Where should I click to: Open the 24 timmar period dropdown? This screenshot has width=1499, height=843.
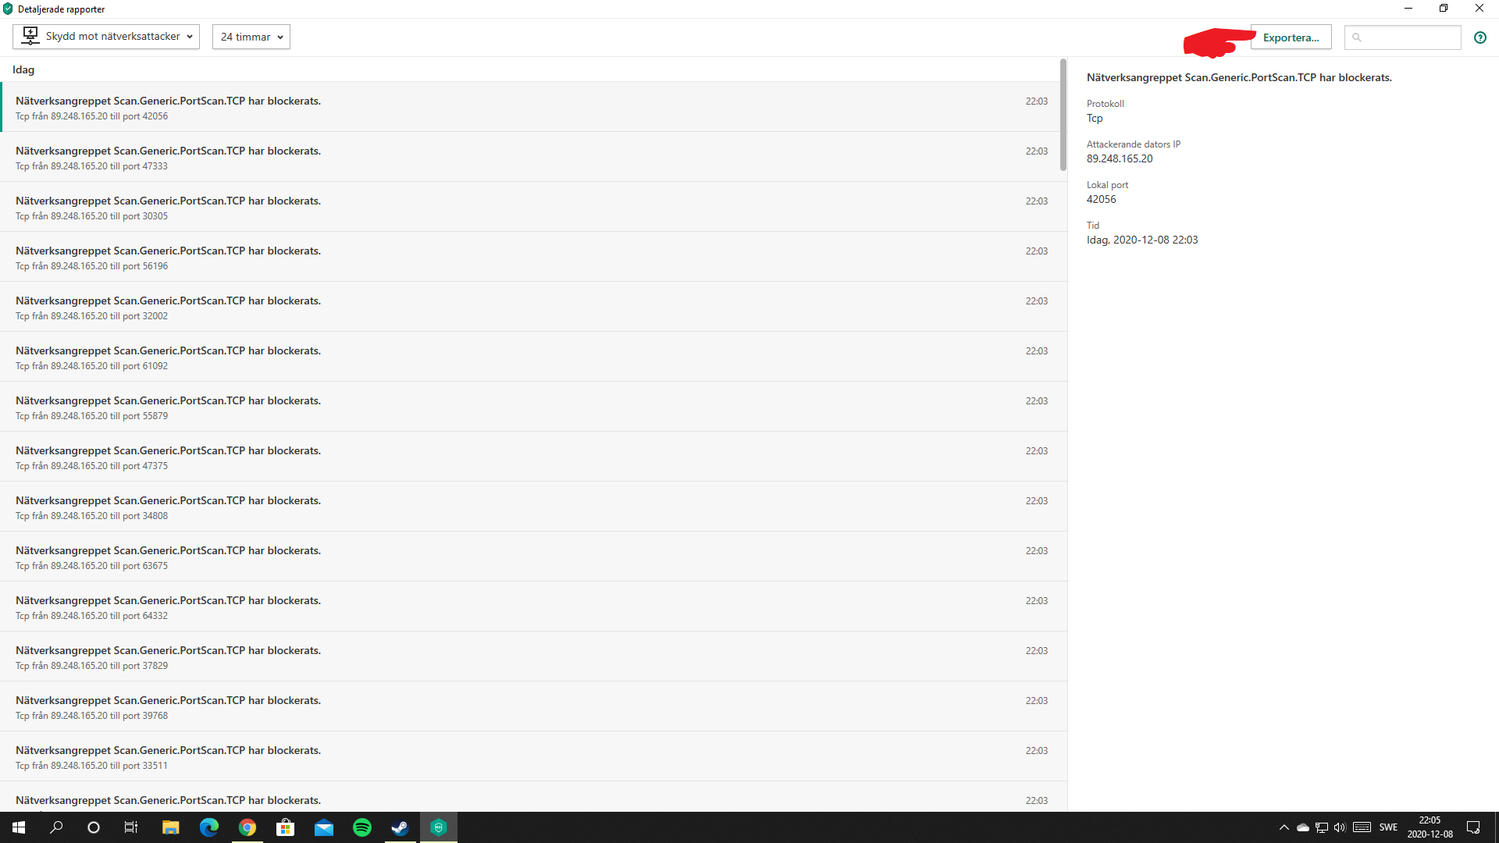[251, 37]
